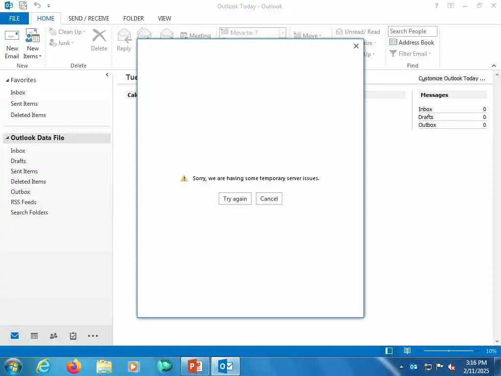Click Outbox in the Messages panel

pyautogui.click(x=427, y=125)
